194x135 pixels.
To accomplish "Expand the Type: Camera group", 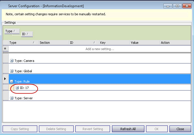I will [x=12, y=61].
